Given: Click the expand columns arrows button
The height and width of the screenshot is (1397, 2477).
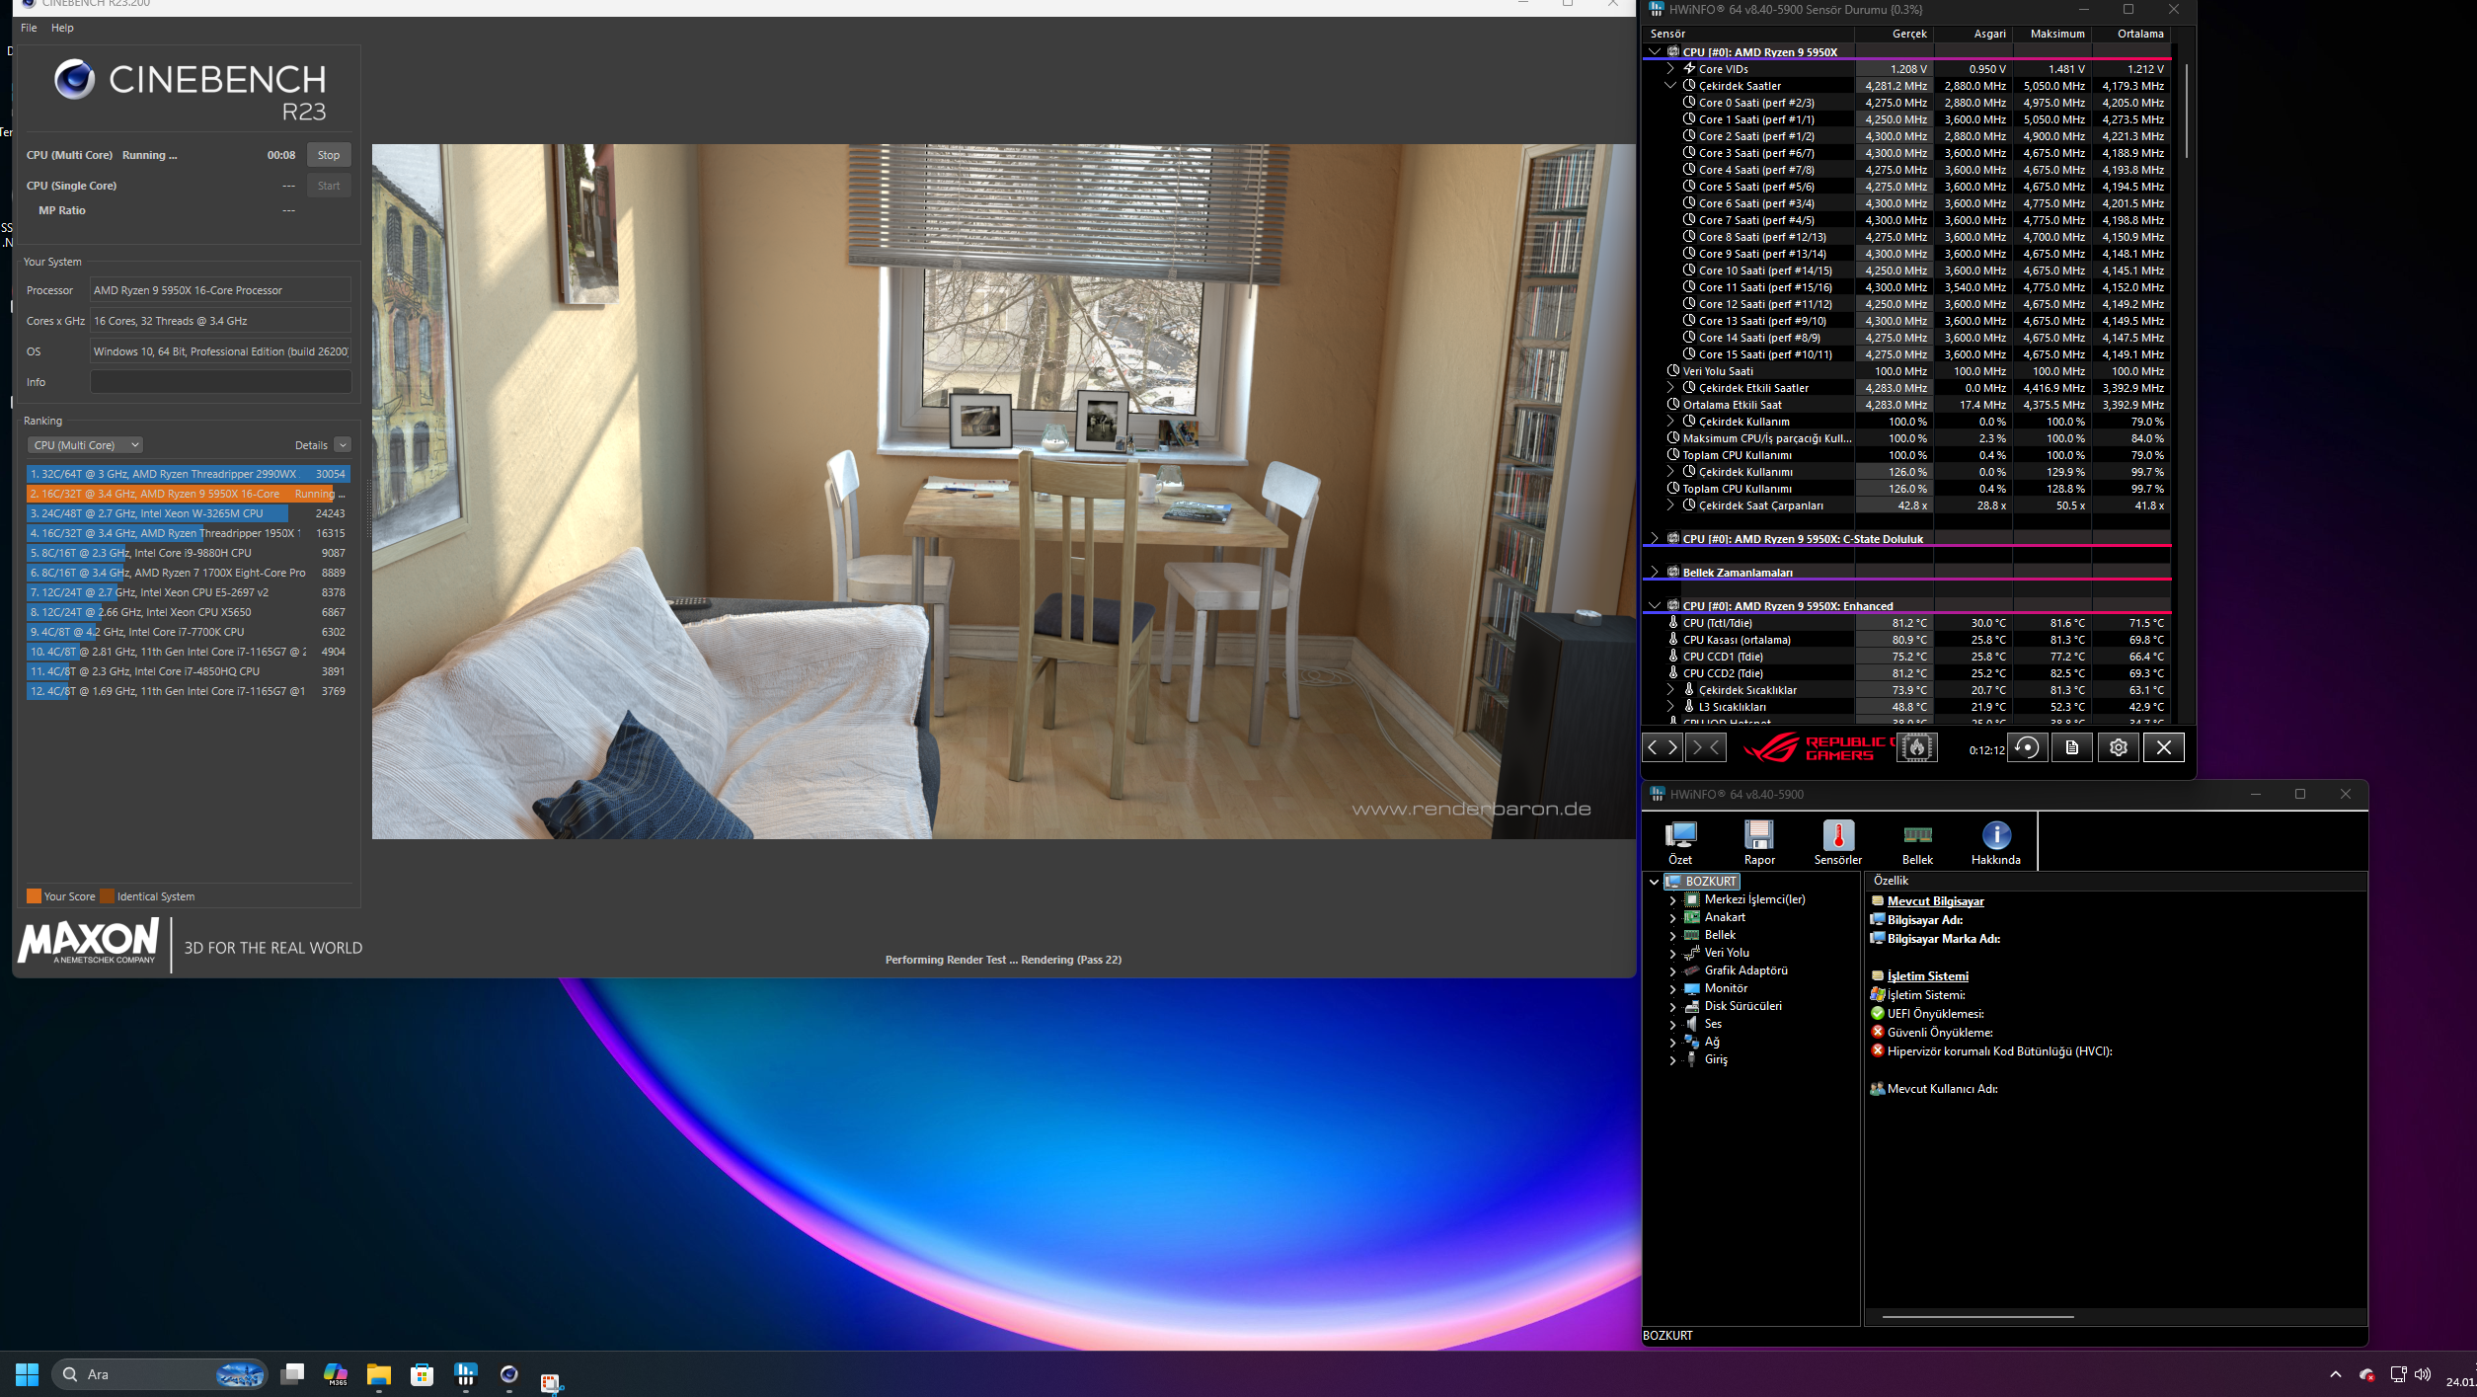Looking at the screenshot, I should click(x=1663, y=747).
